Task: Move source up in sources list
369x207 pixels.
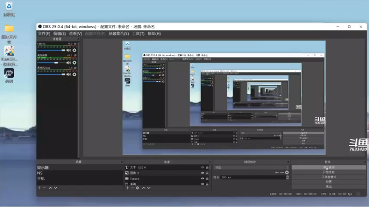Action: point(143,188)
